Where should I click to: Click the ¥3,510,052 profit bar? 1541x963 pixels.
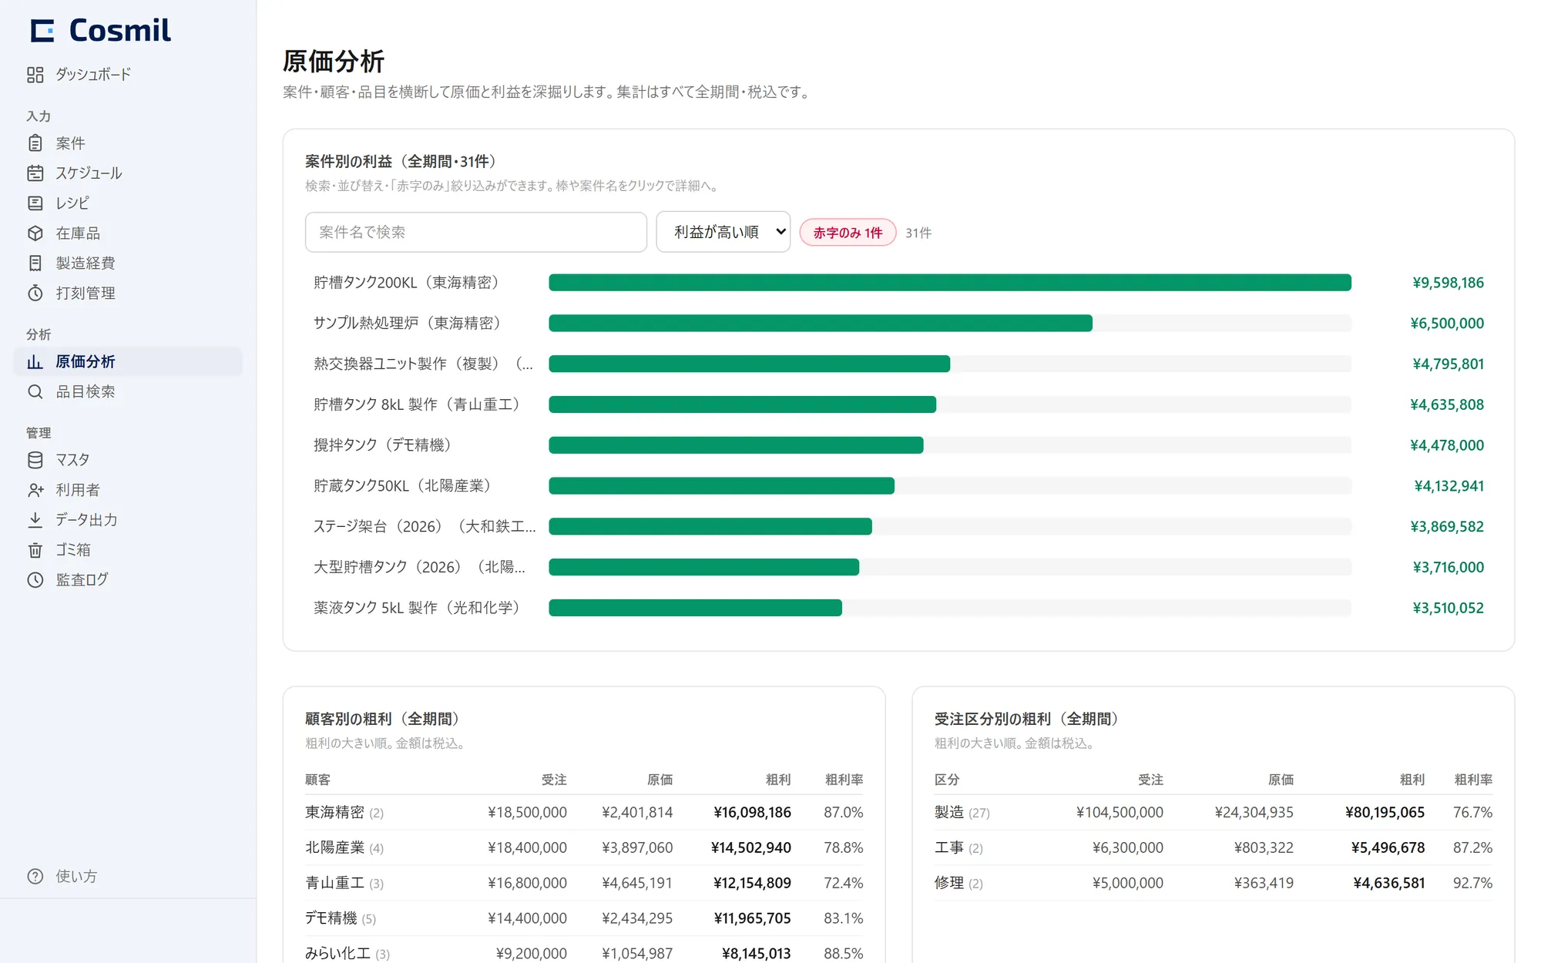pos(695,608)
